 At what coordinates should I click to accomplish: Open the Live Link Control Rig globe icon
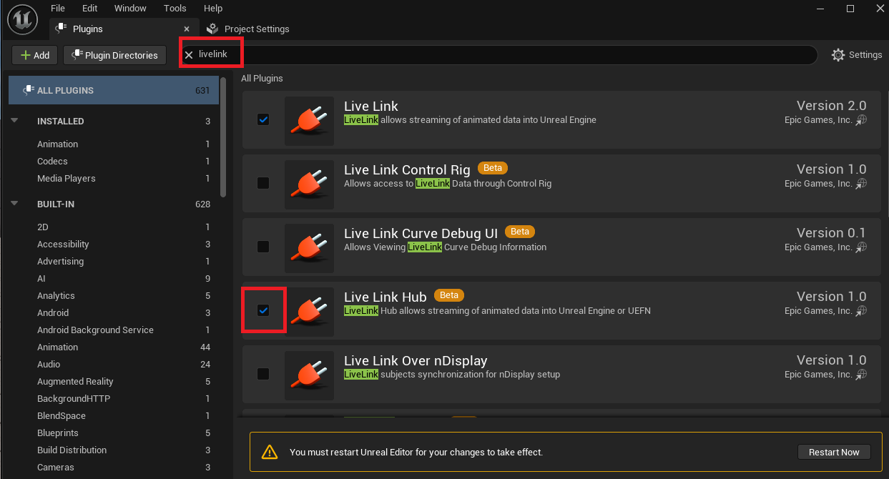coord(861,184)
